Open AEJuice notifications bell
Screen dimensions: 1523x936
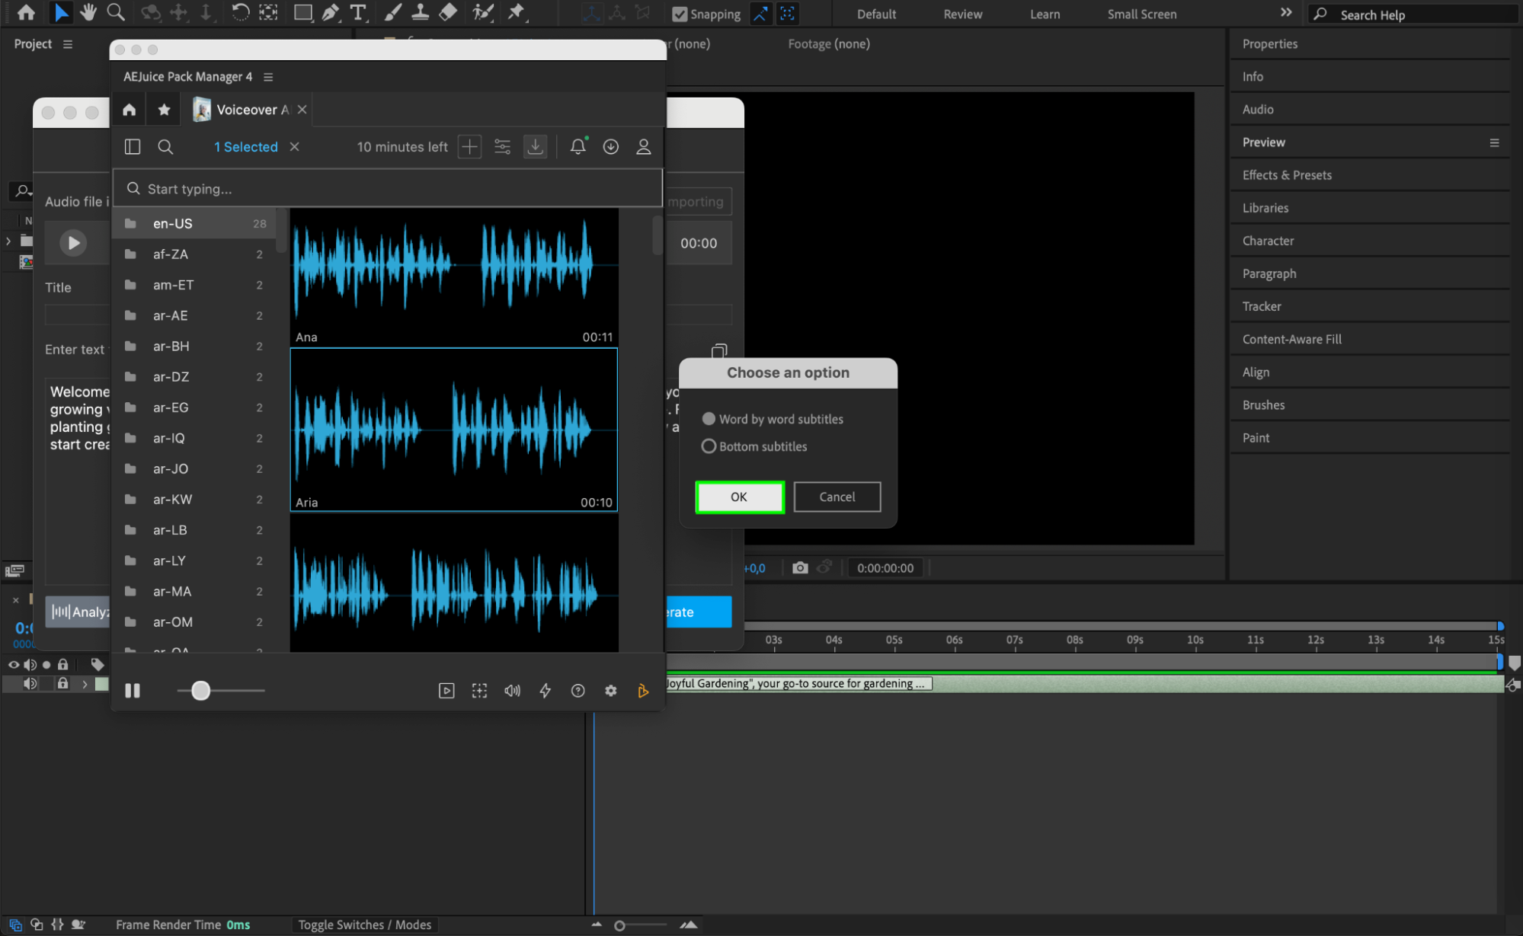[x=578, y=146]
